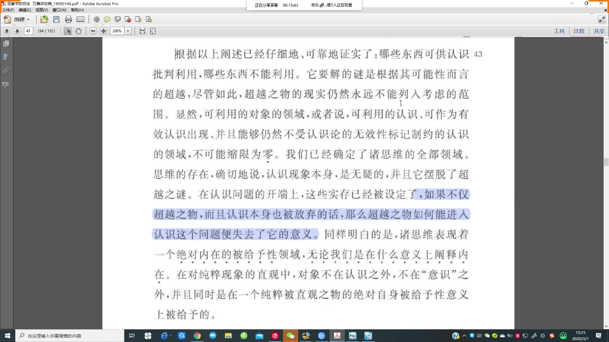This screenshot has height=342, width=609.
Task: Open the 工具 (Tools) pane
Action: click(x=559, y=31)
